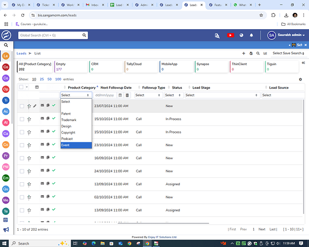The height and width of the screenshot is (247, 309).
Task: Toggle favorite star on the 16/09/2024 row
Action: pos(29,158)
